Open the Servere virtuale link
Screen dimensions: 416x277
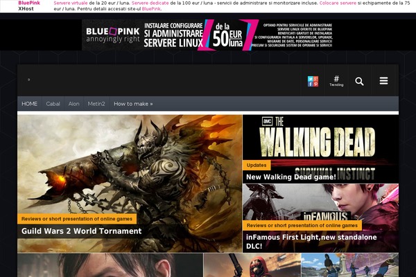pyautogui.click(x=71, y=3)
